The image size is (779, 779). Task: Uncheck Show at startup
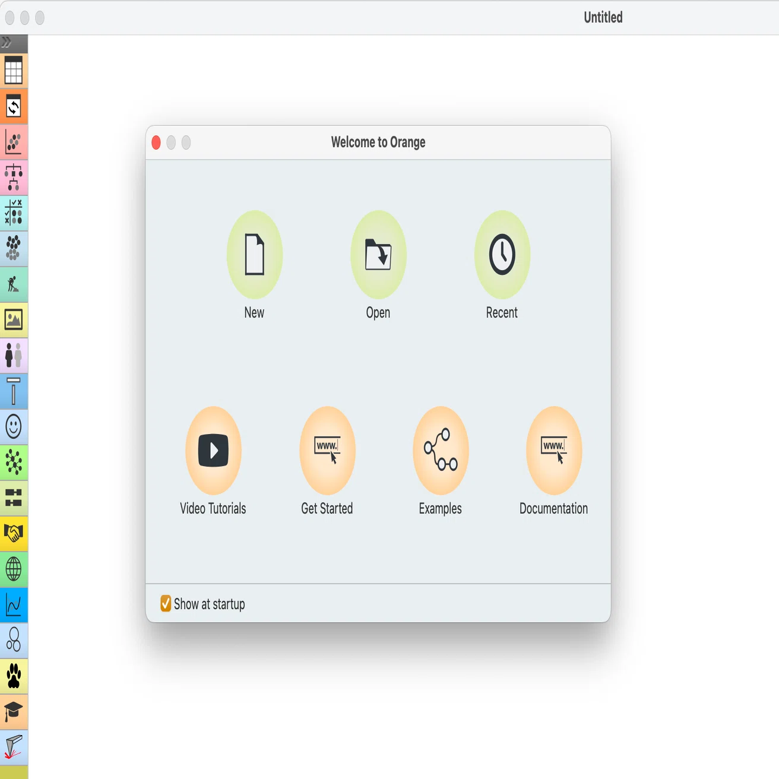point(166,604)
